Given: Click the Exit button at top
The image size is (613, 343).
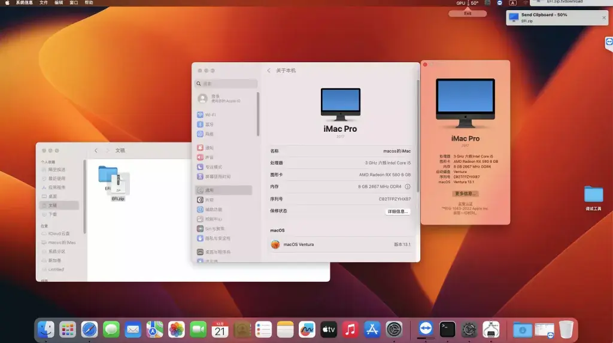Looking at the screenshot, I should point(468,14).
